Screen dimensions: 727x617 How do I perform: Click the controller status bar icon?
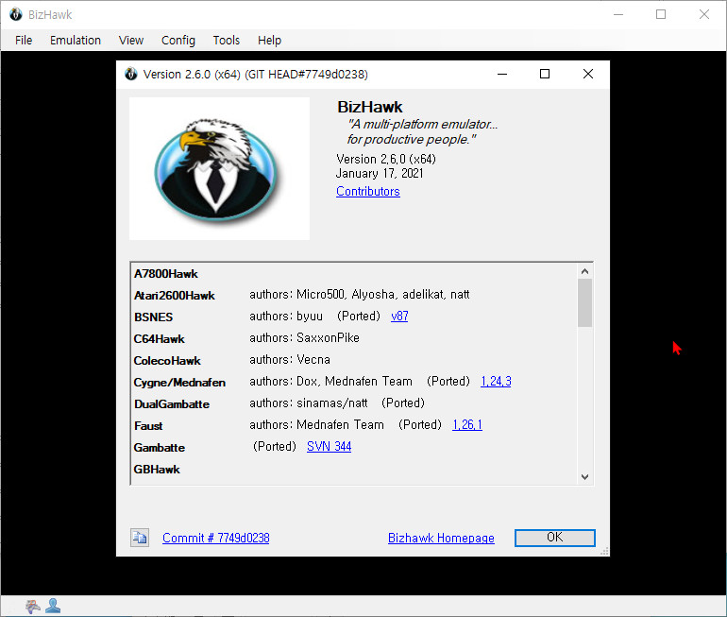tap(33, 607)
